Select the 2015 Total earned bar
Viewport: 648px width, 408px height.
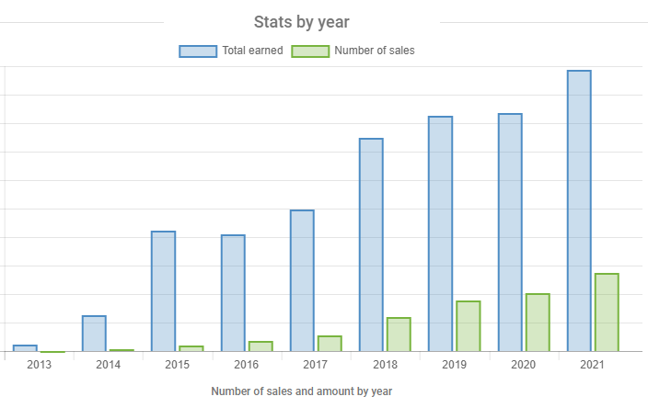pos(163,291)
